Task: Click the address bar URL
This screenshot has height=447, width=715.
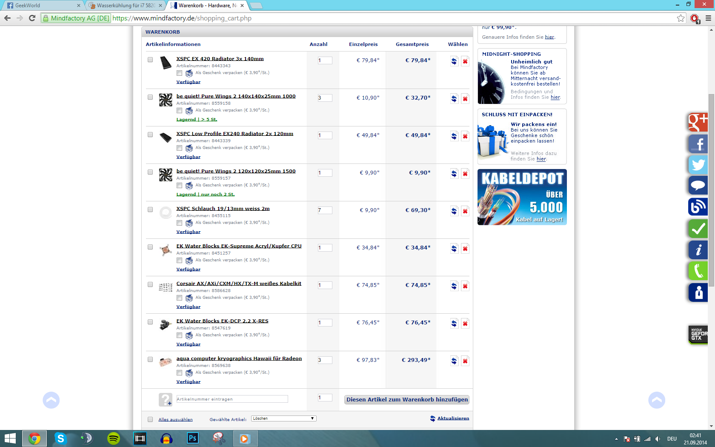Action: click(x=182, y=18)
